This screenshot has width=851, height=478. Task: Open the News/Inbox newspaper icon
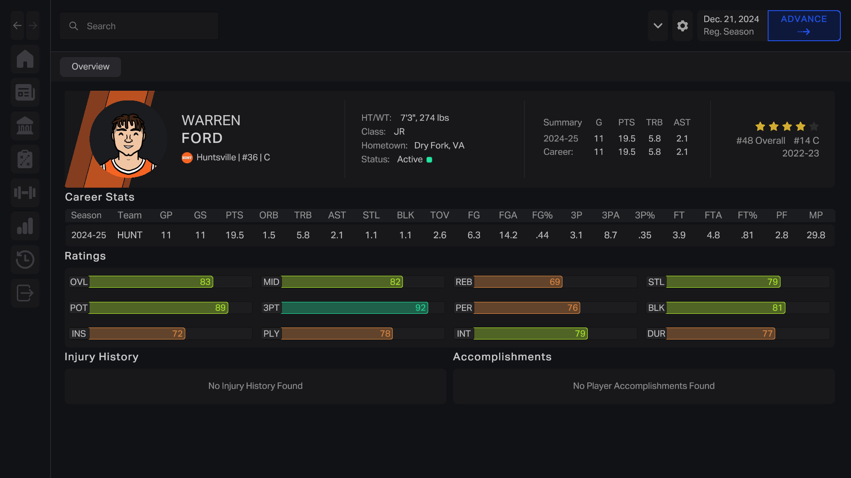pos(25,92)
